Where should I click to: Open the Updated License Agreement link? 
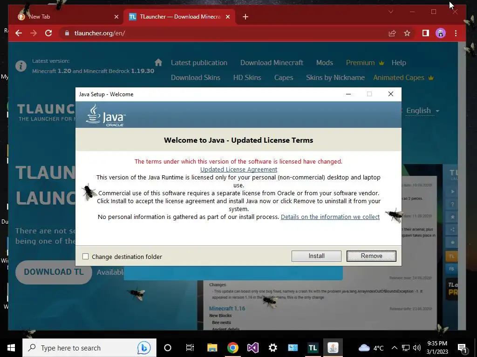[238, 169]
